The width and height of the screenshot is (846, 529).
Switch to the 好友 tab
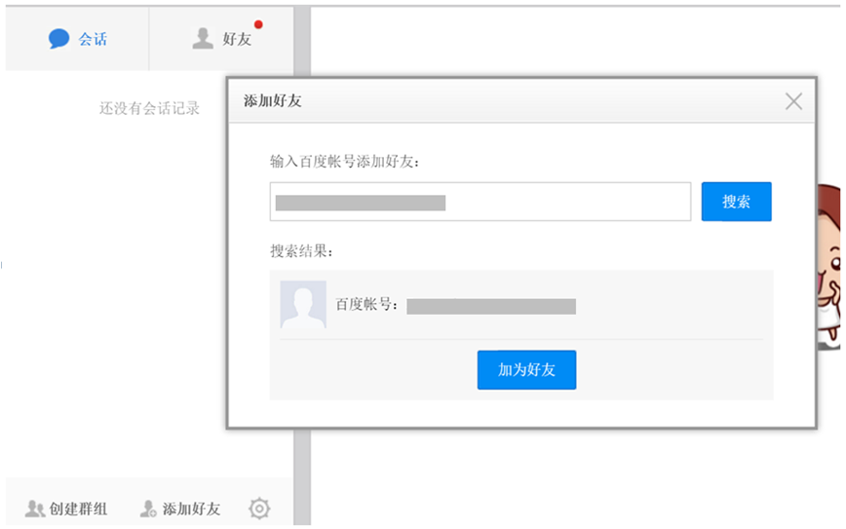tap(222, 39)
